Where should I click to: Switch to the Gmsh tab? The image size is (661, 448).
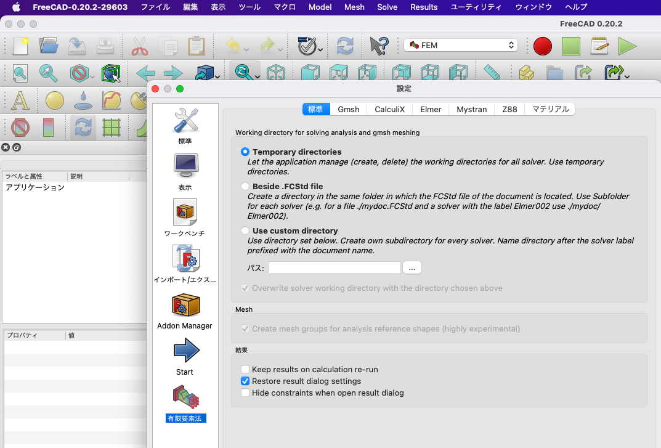(x=349, y=109)
